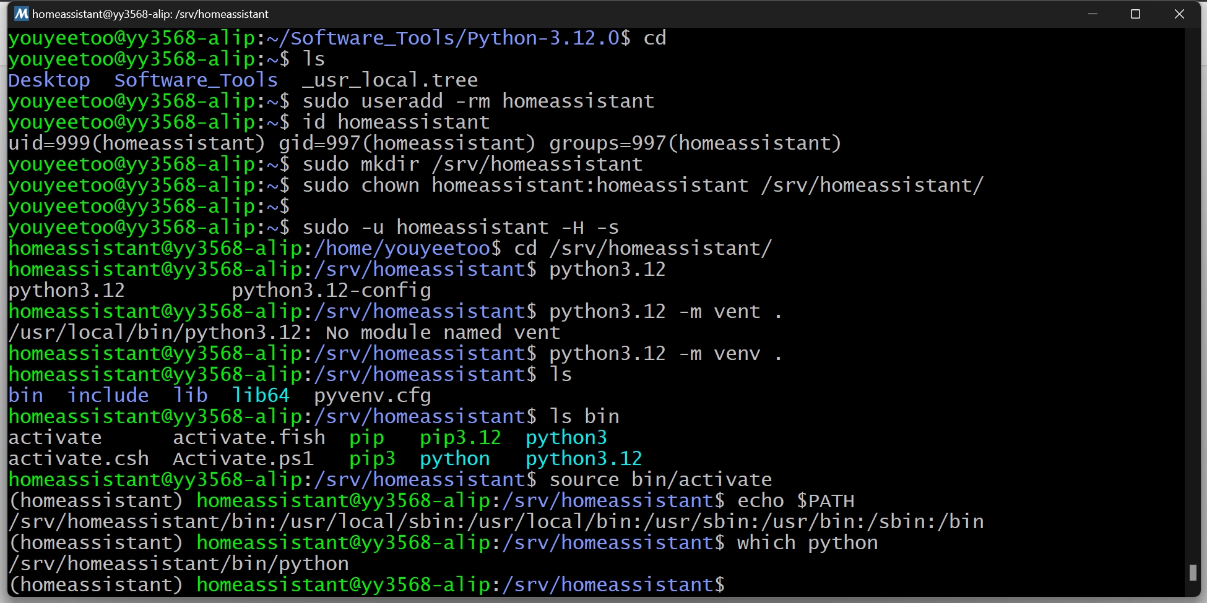Click the 'source bin/activate' command
Viewport: 1207px width, 603px height.
660,479
